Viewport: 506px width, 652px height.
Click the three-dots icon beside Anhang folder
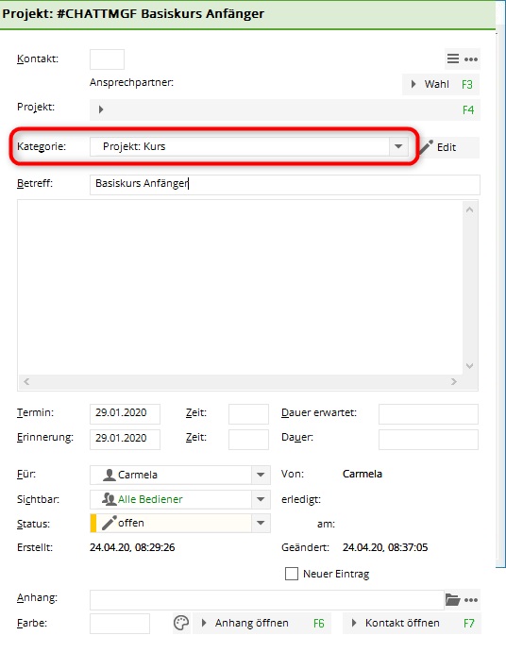pyautogui.click(x=471, y=599)
